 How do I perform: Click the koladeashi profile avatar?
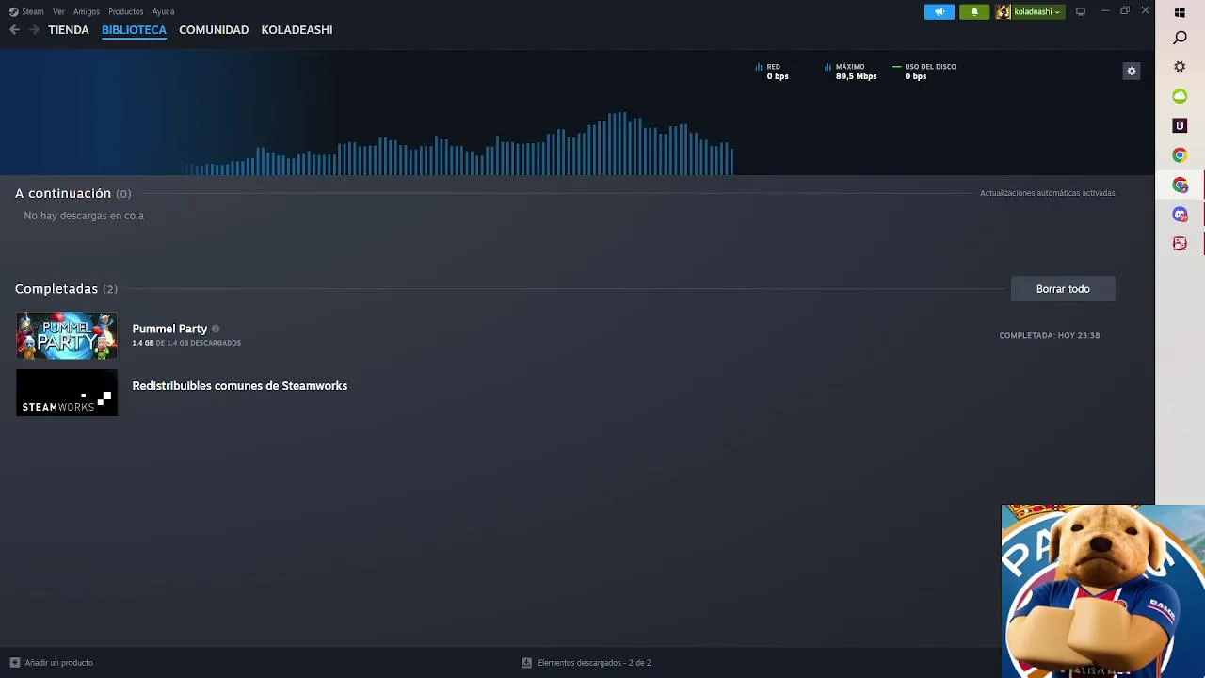[x=1004, y=11]
